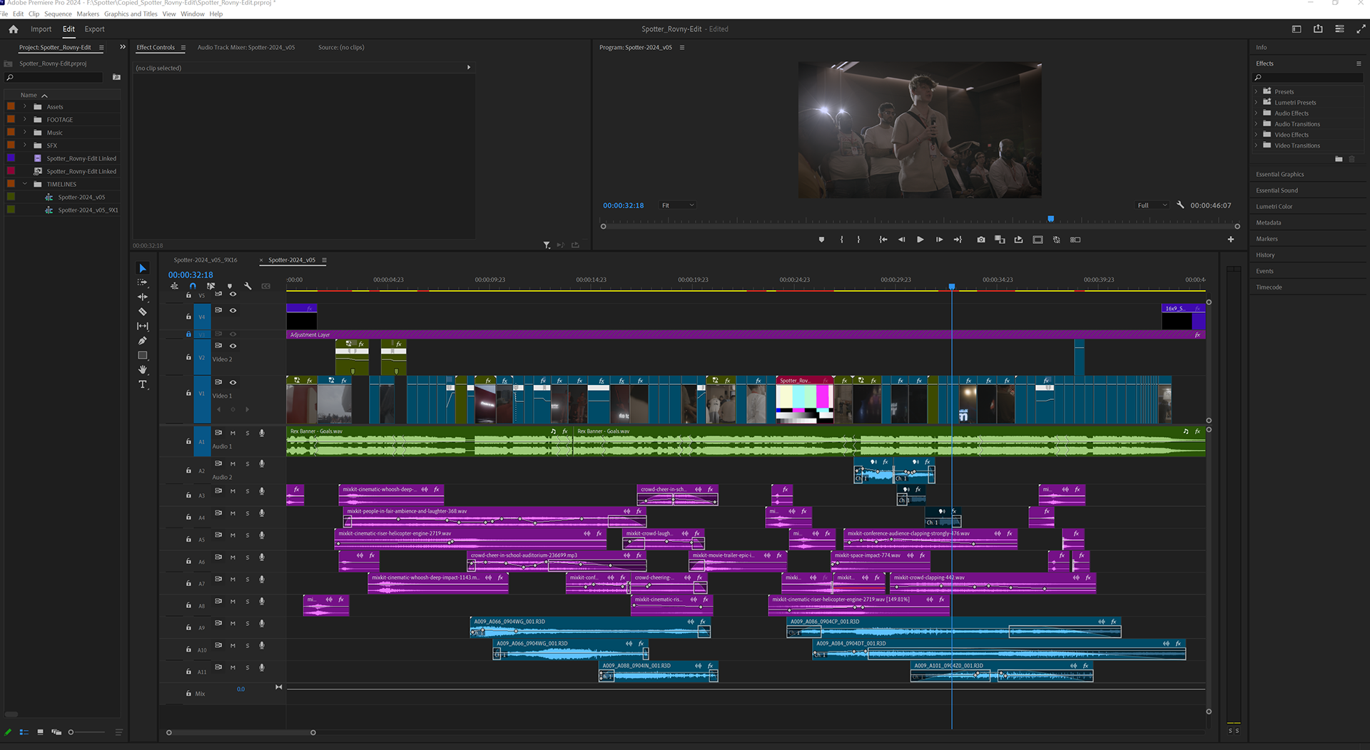Click the Home icon
The height and width of the screenshot is (750, 1370).
pyautogui.click(x=13, y=29)
